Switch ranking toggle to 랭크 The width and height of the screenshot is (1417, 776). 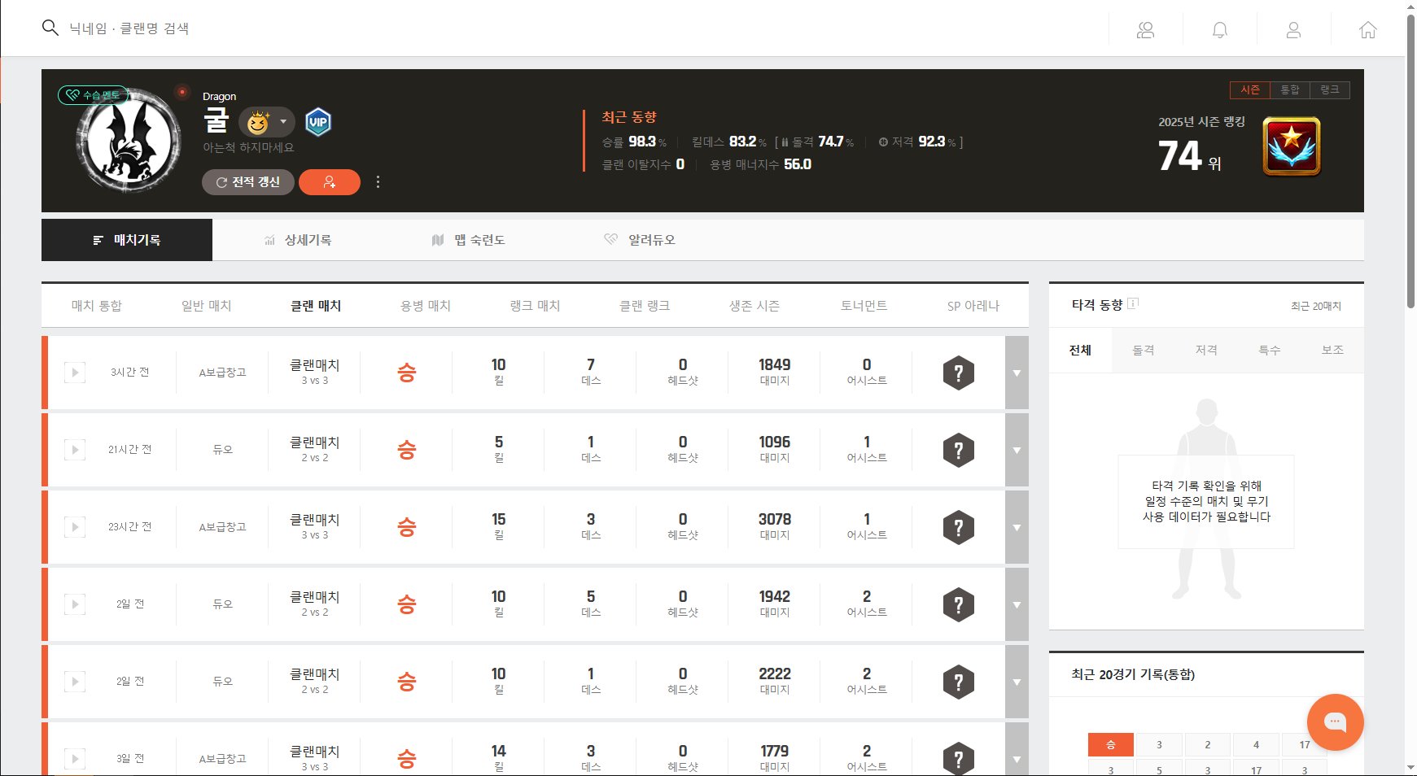(x=1329, y=89)
